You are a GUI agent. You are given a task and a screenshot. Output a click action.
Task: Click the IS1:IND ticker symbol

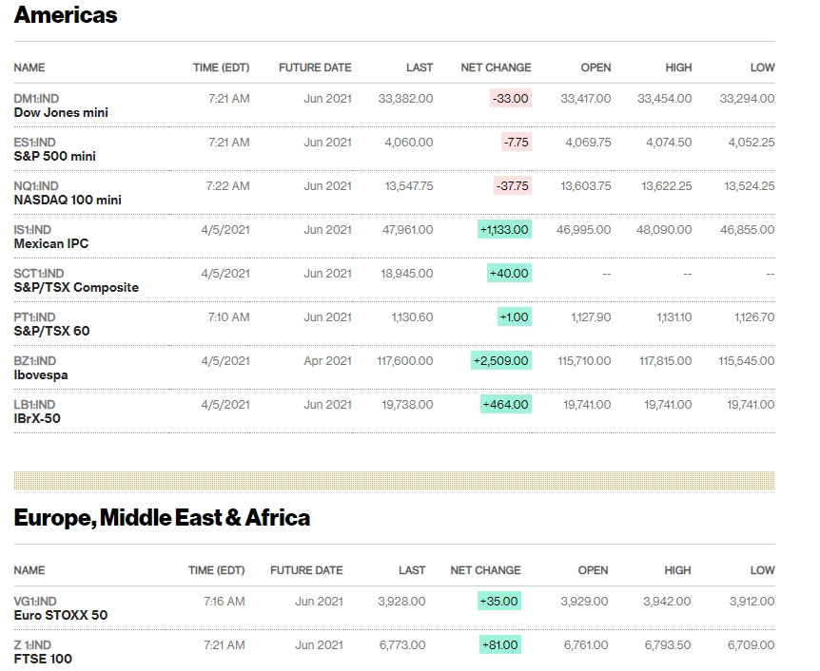point(32,230)
